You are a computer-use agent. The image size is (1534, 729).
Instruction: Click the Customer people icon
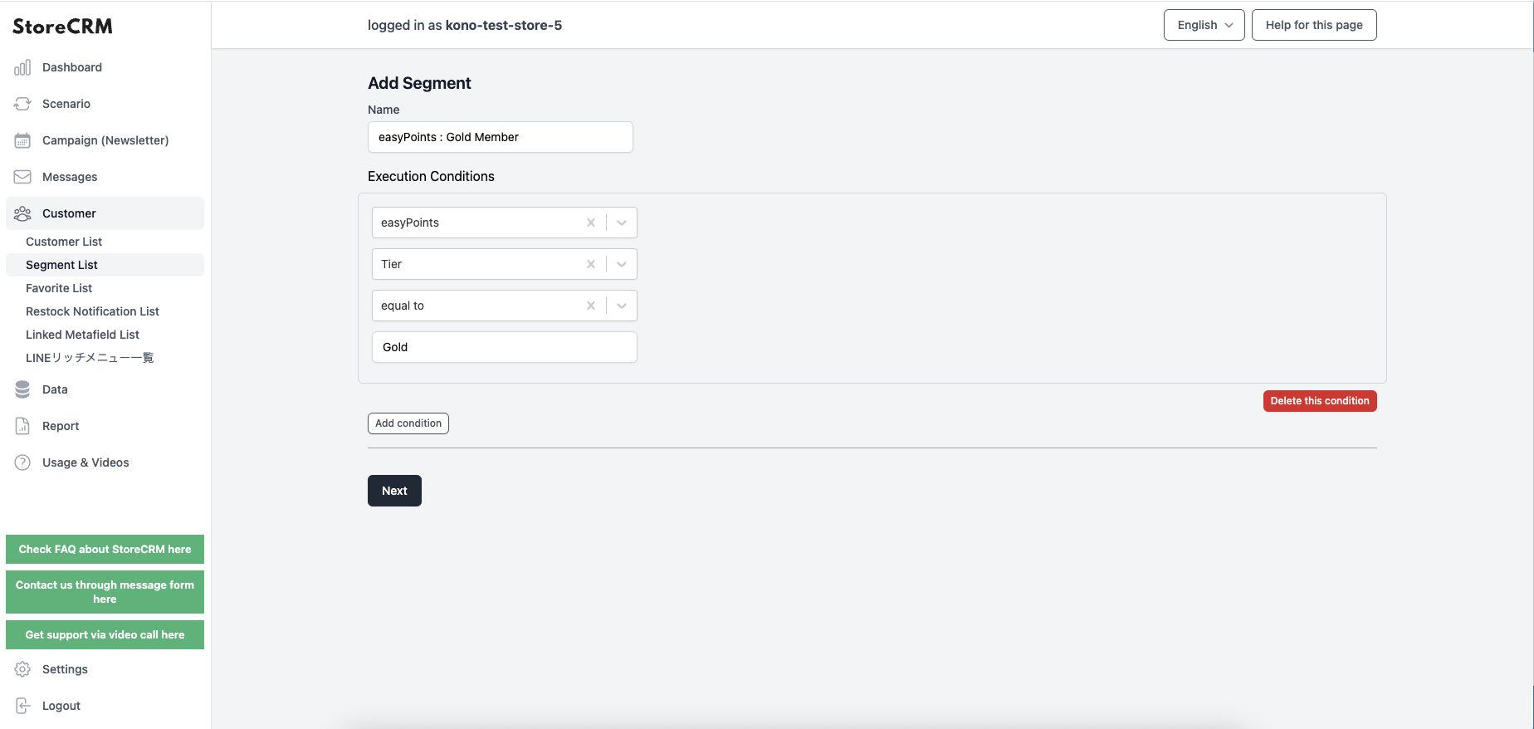(x=22, y=213)
